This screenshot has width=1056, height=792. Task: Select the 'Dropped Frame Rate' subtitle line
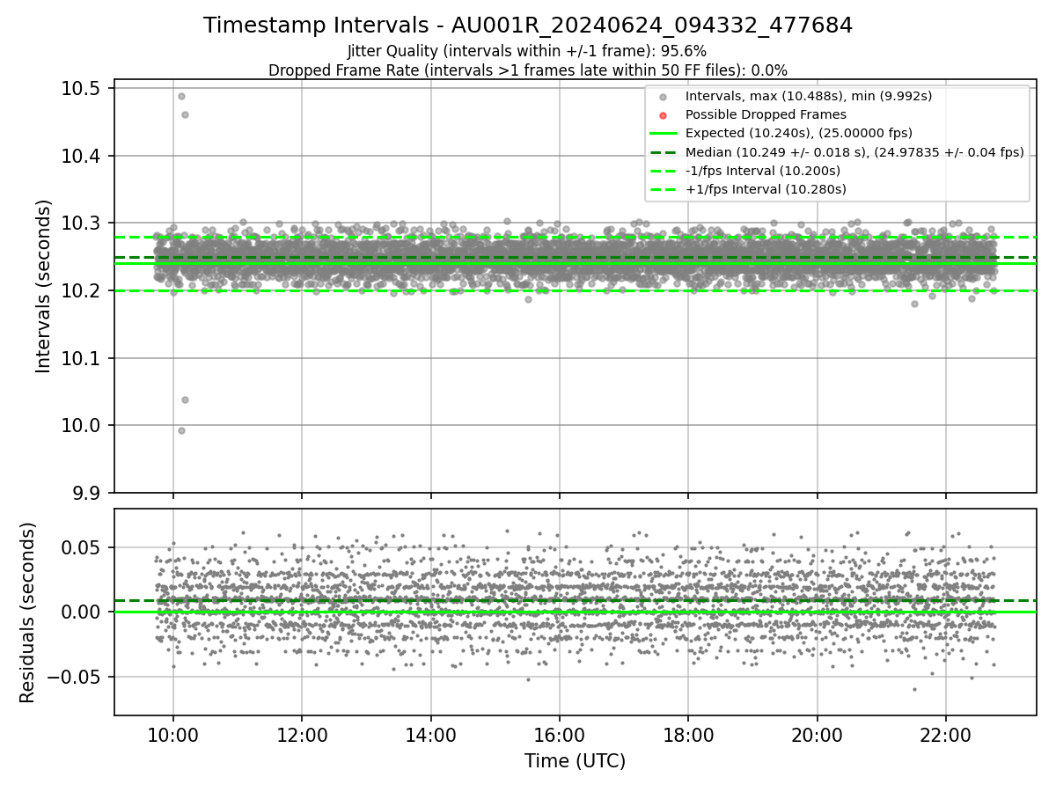528,70
